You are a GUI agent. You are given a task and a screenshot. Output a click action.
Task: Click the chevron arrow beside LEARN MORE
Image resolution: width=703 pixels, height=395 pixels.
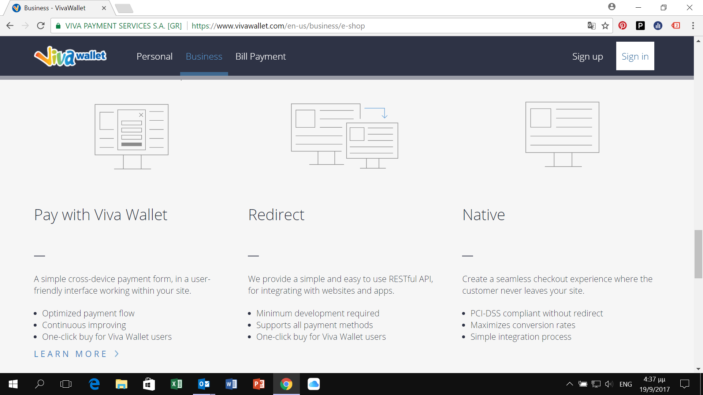[x=117, y=354]
